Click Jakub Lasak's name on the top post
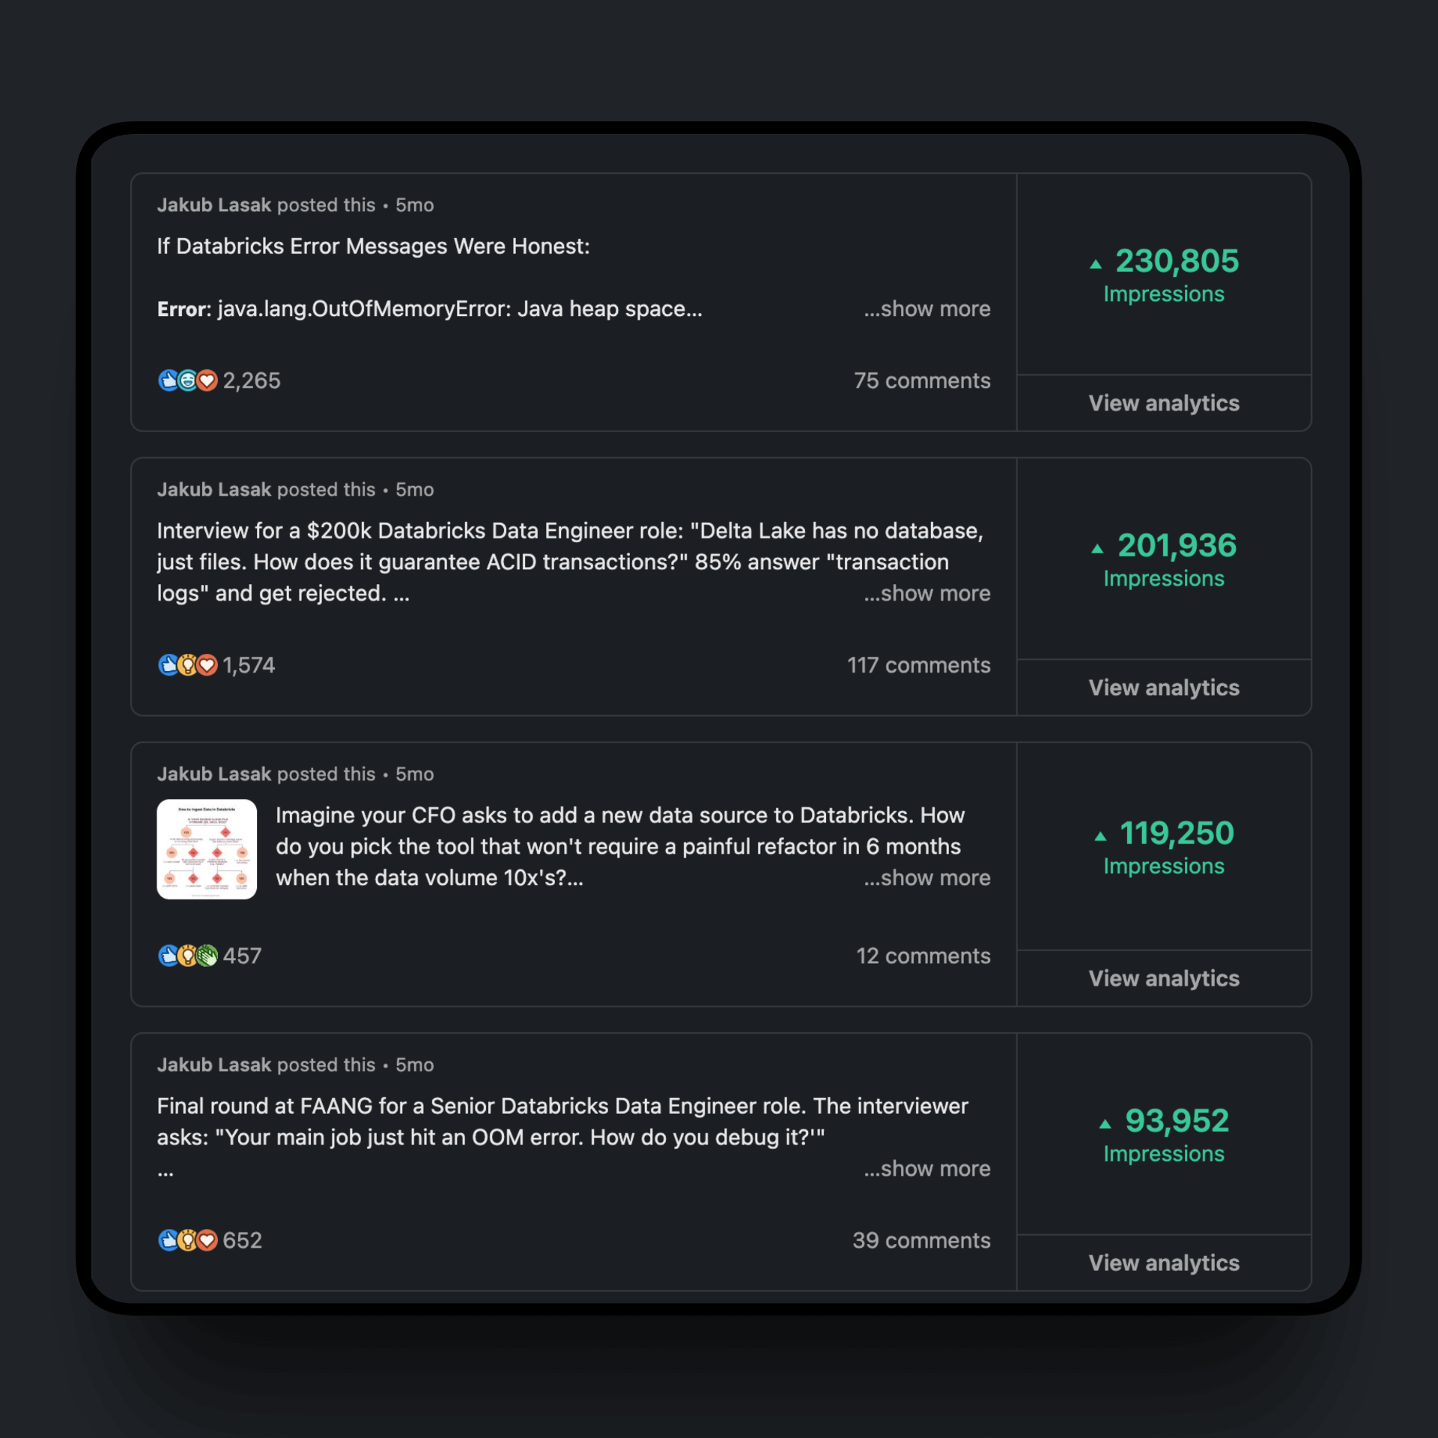The image size is (1438, 1438). click(213, 204)
